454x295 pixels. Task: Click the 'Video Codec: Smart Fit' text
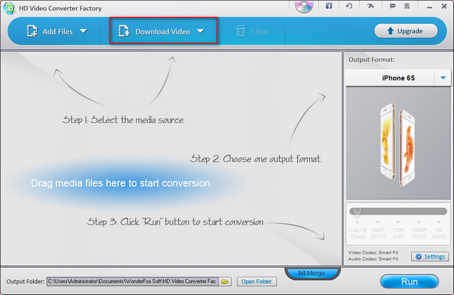tap(373, 252)
